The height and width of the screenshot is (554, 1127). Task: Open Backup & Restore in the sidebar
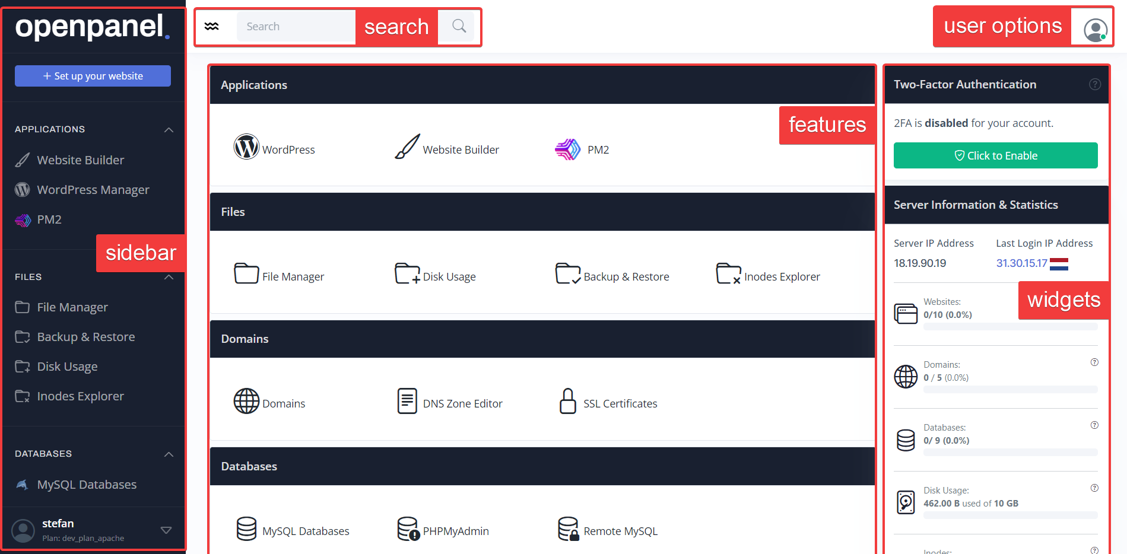pyautogui.click(x=85, y=337)
